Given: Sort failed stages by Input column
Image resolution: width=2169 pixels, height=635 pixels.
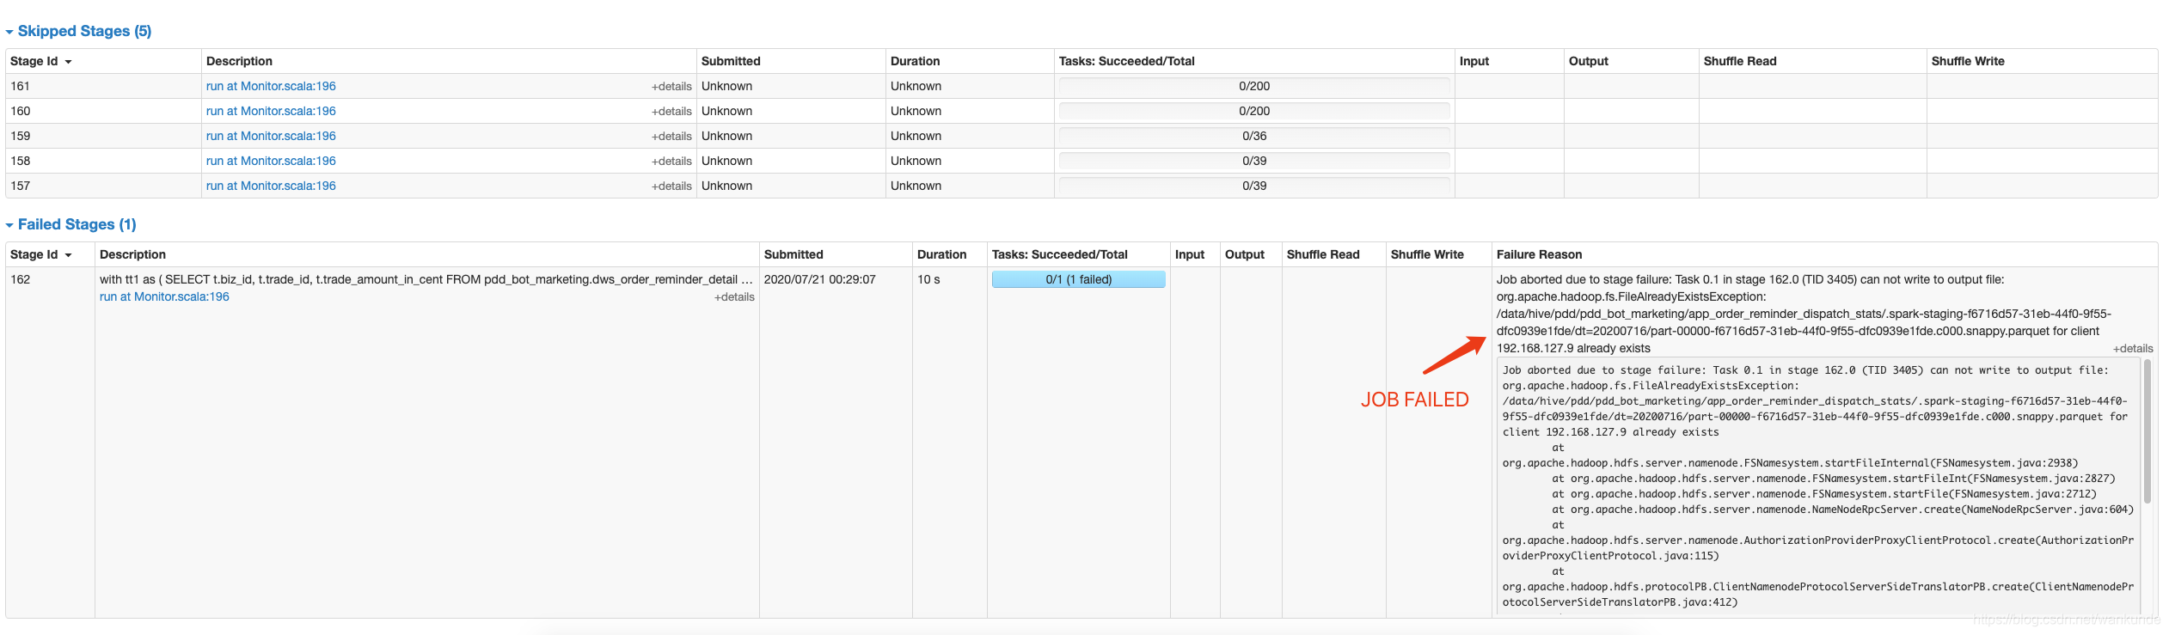Looking at the screenshot, I should [x=1189, y=254].
